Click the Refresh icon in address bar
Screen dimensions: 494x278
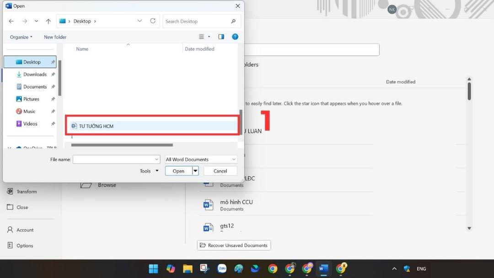click(153, 21)
